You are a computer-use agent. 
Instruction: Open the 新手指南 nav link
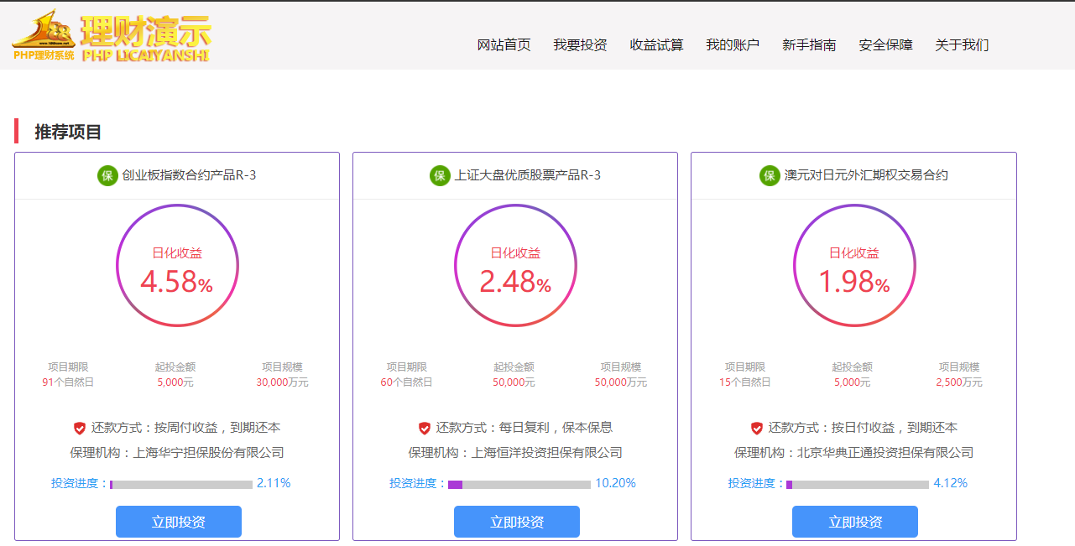[x=809, y=45]
